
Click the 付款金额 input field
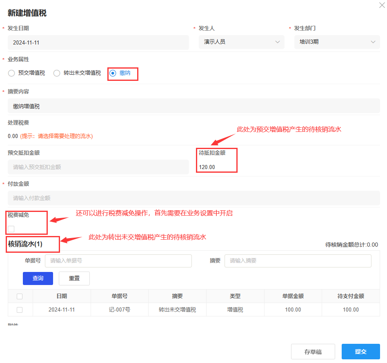[193, 198]
